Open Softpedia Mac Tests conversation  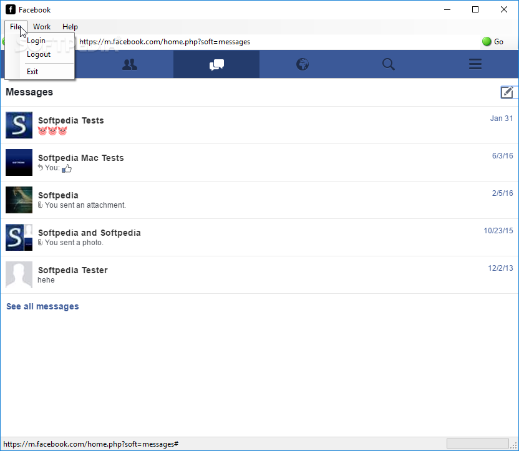click(x=259, y=162)
